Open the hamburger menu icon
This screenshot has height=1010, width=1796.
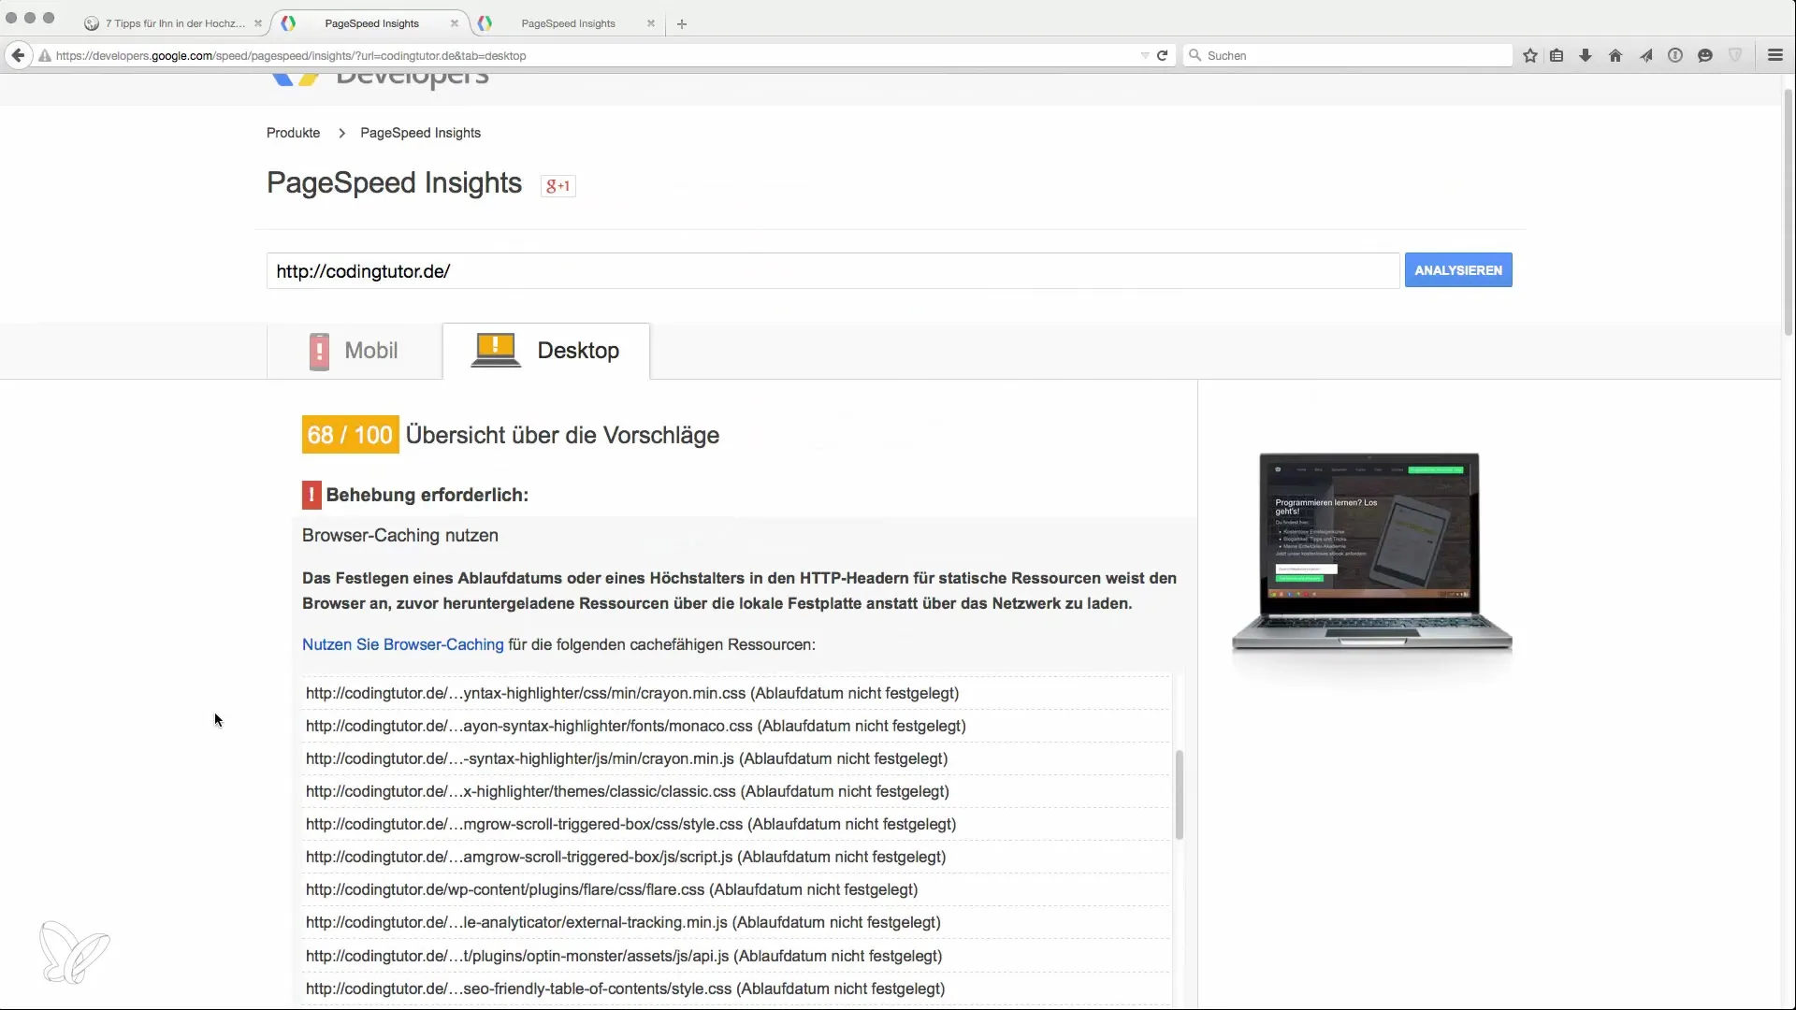[1775, 55]
